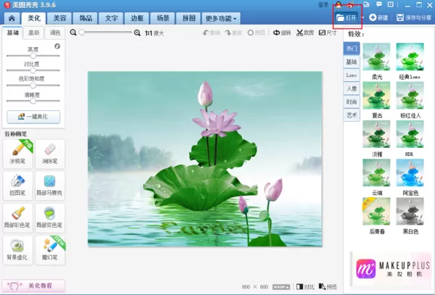Select the 涂鸦笔 doodle pen tool

click(x=17, y=154)
